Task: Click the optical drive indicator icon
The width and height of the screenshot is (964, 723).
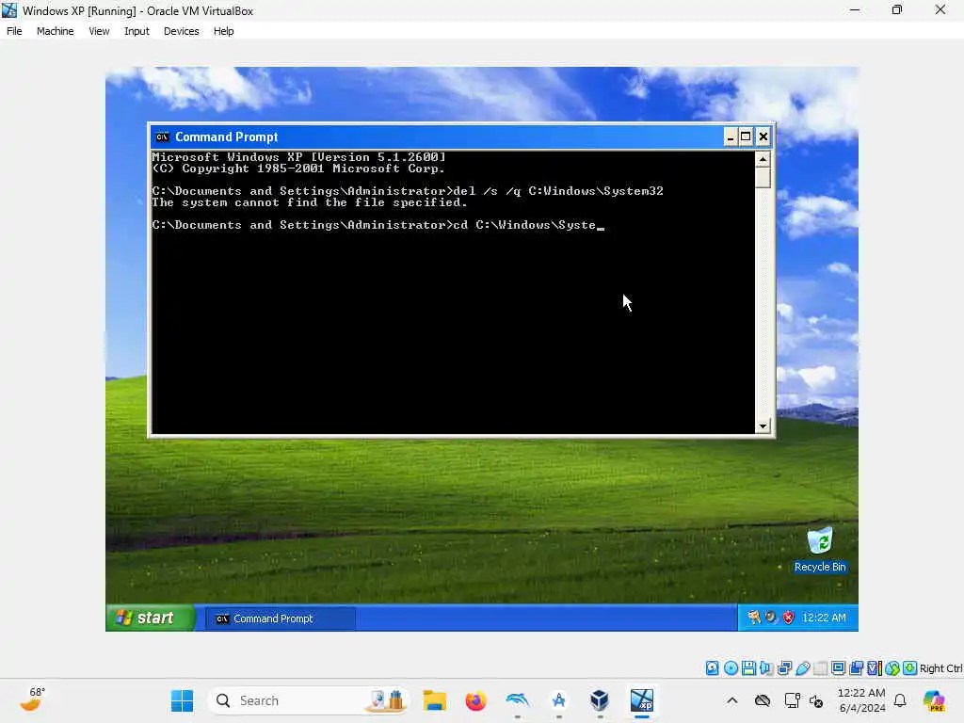Action: pos(731,668)
